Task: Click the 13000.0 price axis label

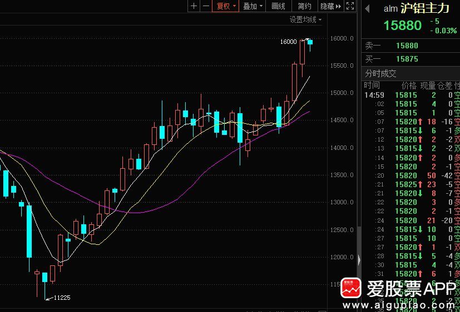Action: [x=342, y=202]
